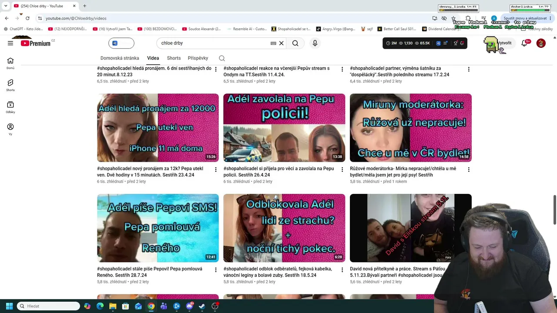557x313 pixels.
Task: Play thumbnail 'Adél hledá pronájem za 12000'
Action: pos(158,128)
